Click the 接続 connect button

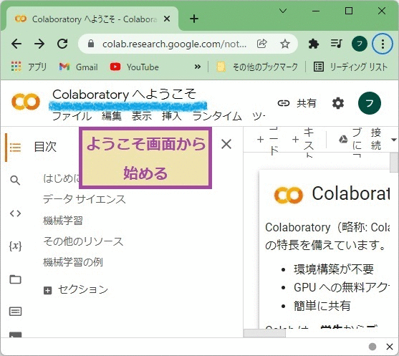376,139
